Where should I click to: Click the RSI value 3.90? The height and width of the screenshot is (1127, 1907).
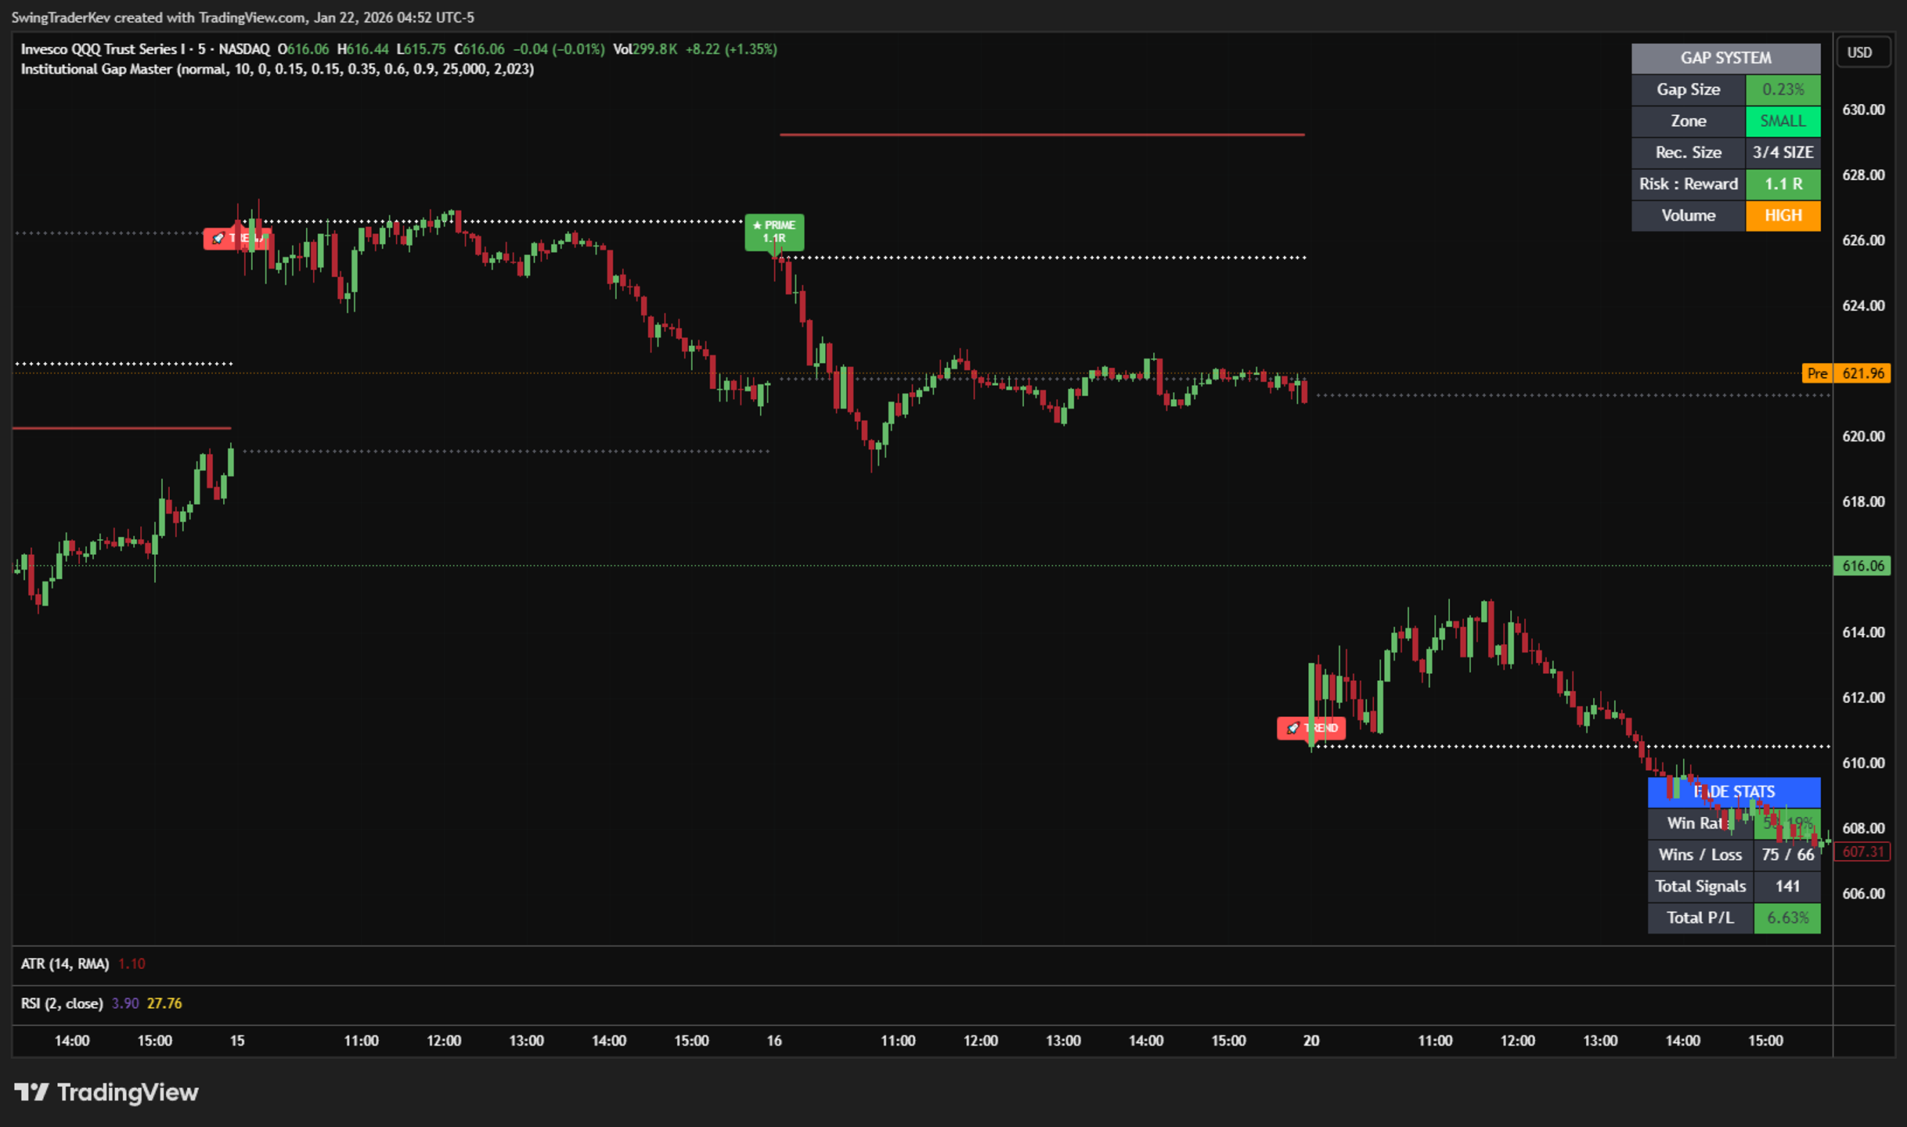click(125, 1003)
